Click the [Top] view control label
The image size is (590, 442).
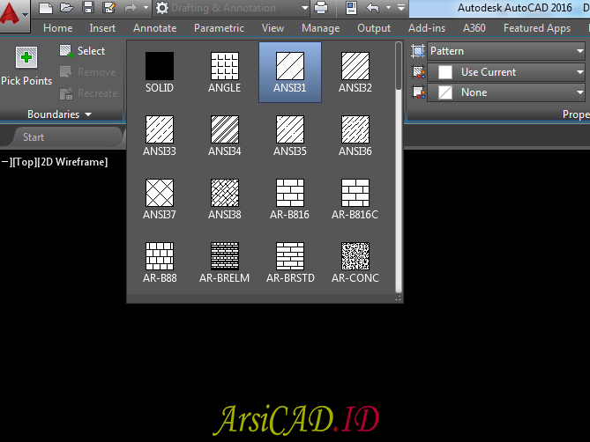(x=24, y=162)
